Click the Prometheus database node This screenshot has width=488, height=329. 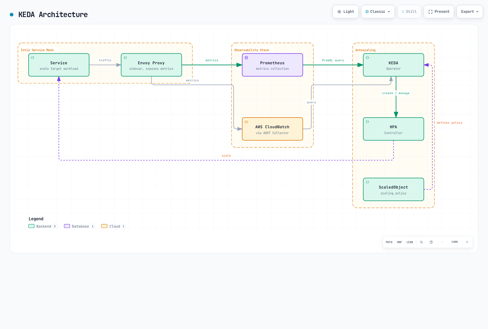(x=272, y=65)
